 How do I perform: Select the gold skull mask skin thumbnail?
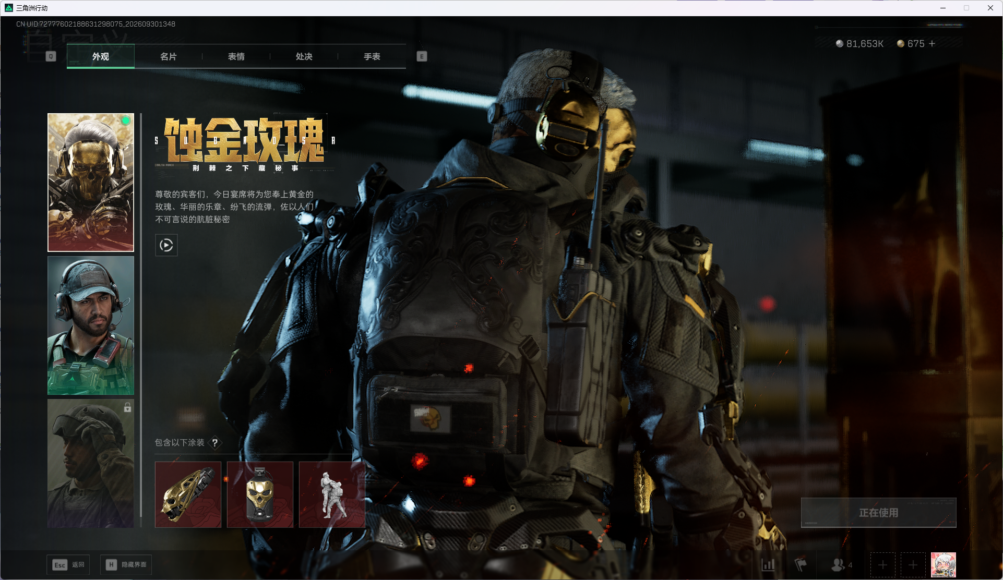(x=91, y=183)
